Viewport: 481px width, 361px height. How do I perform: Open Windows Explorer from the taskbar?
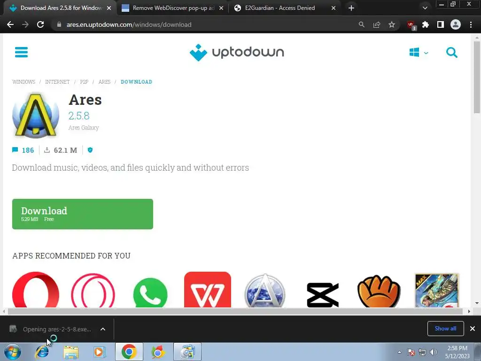pos(71,352)
